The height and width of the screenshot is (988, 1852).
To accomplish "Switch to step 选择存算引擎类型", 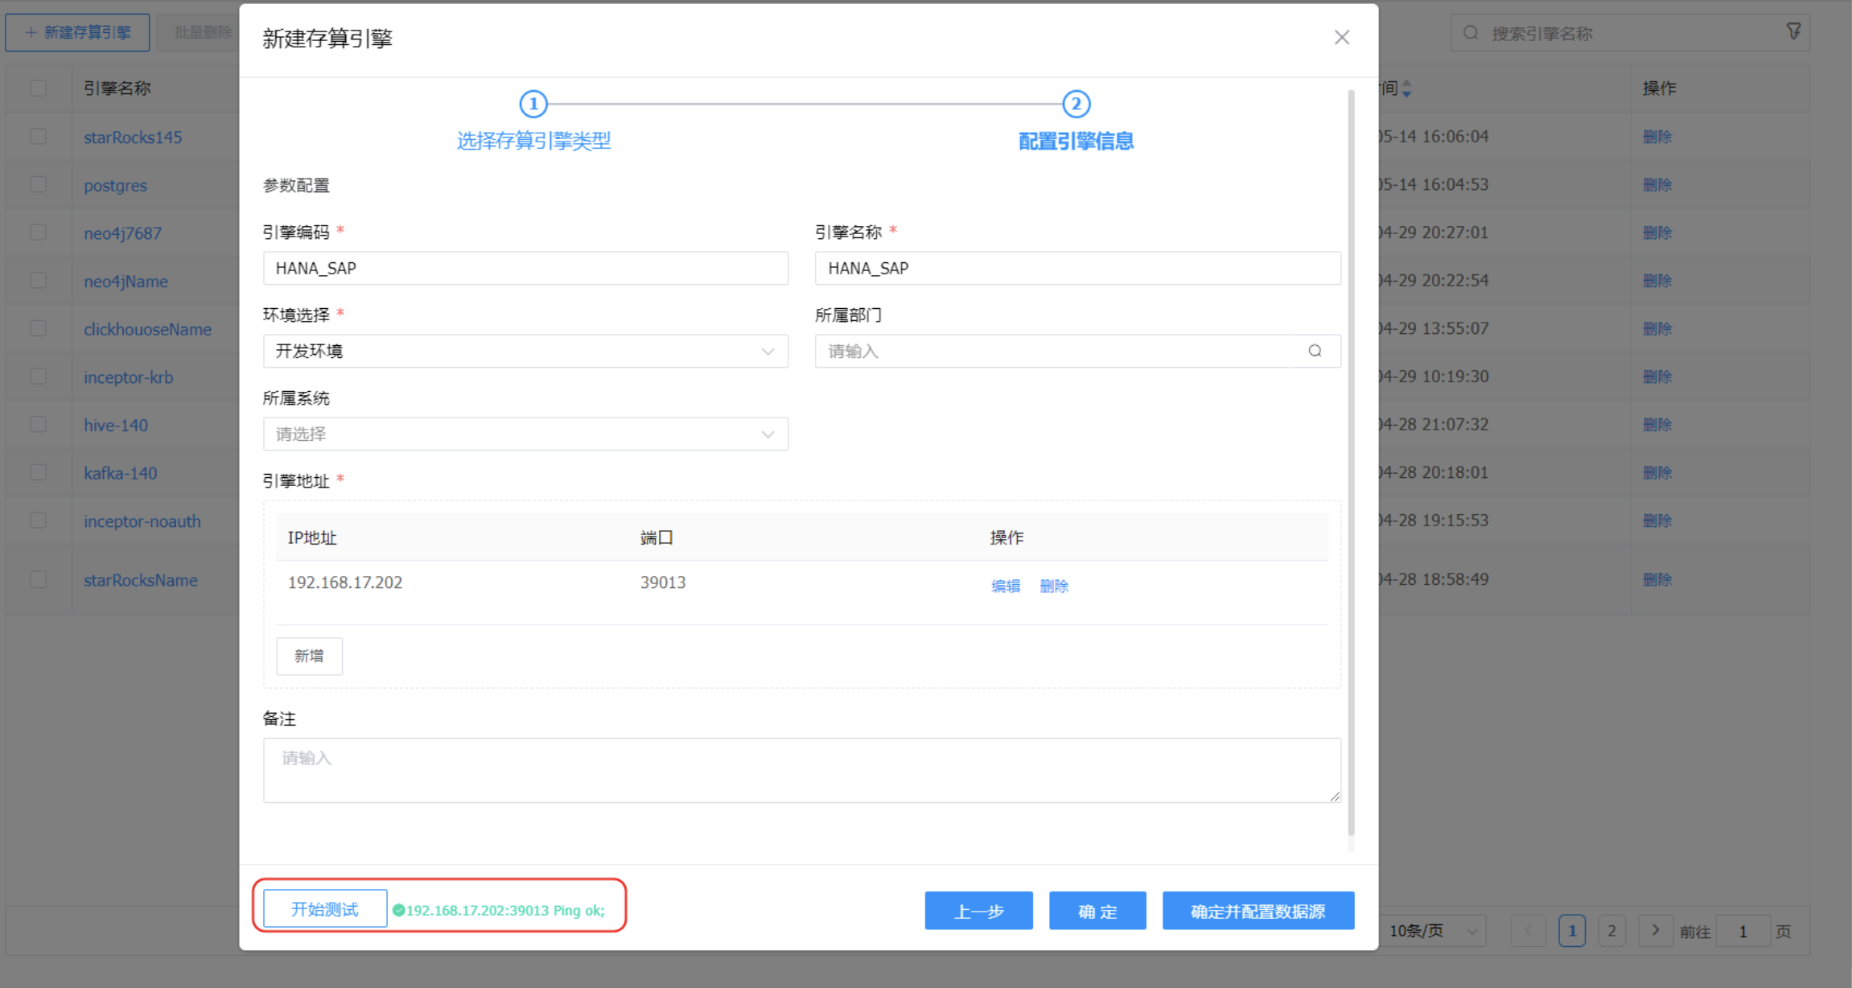I will click(533, 142).
